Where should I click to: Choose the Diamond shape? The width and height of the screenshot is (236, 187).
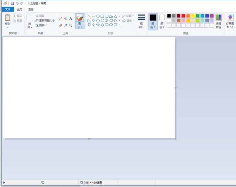pos(94,21)
